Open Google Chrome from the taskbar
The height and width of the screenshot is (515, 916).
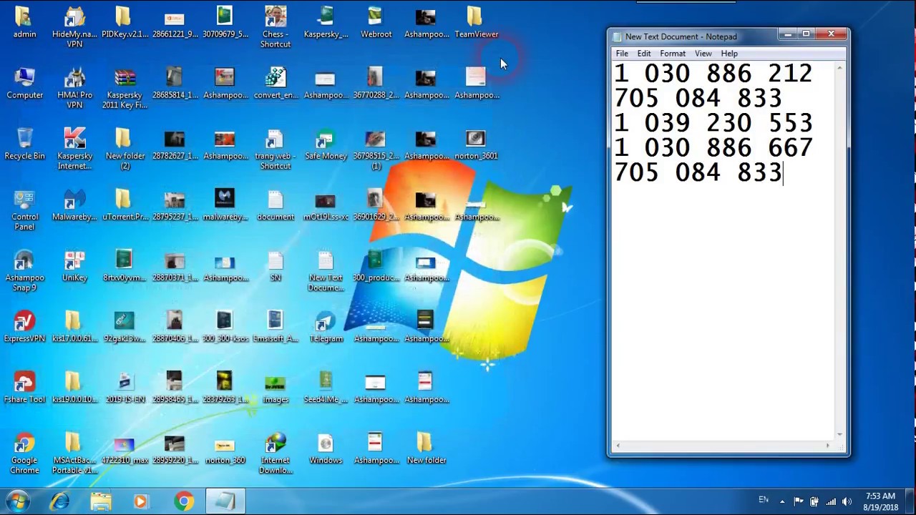[184, 501]
